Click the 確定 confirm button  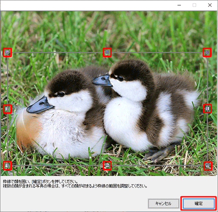click(198, 203)
